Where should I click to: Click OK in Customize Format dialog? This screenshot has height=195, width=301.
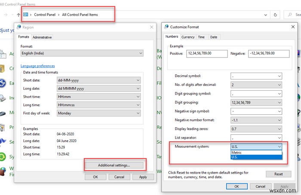click(236, 186)
